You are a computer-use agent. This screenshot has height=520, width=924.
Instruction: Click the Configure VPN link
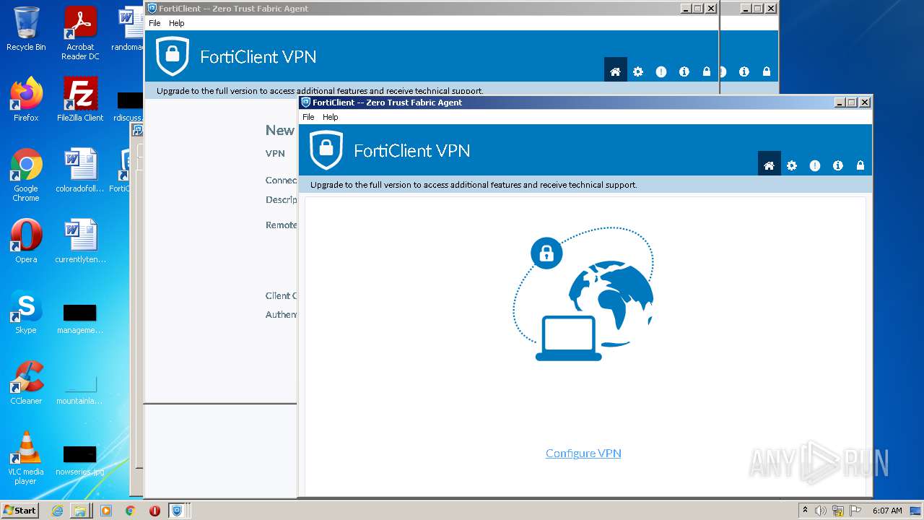click(583, 454)
